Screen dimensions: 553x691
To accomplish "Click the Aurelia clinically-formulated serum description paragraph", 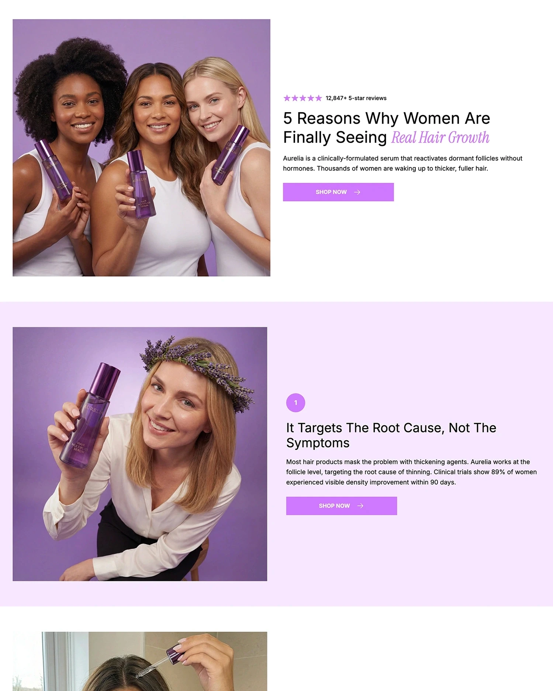I will click(402, 163).
